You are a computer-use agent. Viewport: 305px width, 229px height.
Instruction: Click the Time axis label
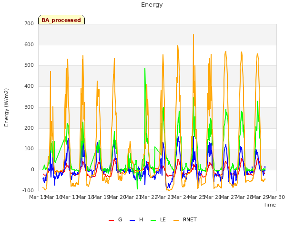coord(270,205)
